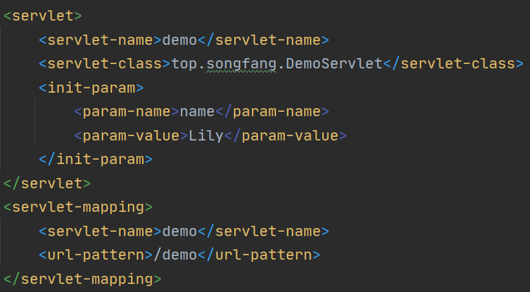Click the opening servlet-mapping tag
The image size is (530, 292).
[78, 207]
